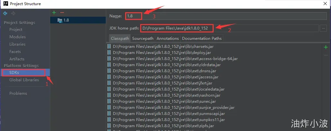This screenshot has height=131, width=331.
Task: Click the green plus to add SDK
Action: click(54, 13)
